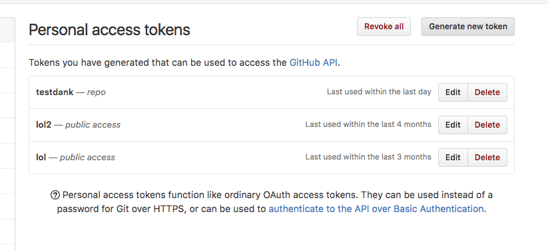Click lol2 public access scope label
This screenshot has height=250, width=548.
(x=93, y=124)
